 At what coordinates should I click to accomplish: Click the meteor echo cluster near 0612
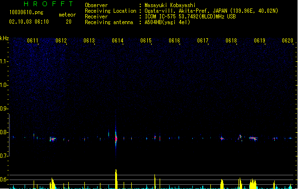point(53,139)
